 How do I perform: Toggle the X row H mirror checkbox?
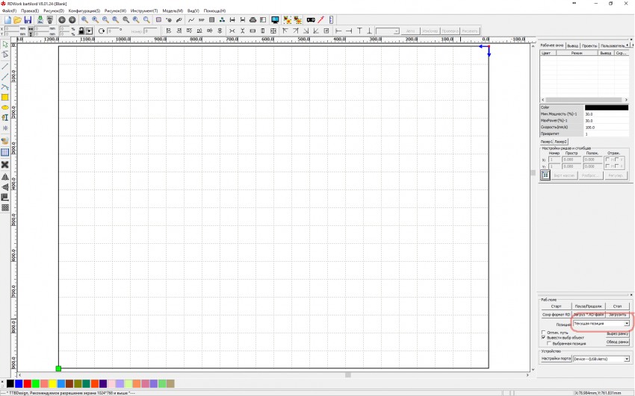(607, 160)
